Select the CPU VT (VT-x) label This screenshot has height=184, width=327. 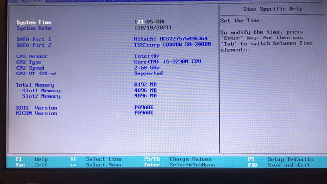36,74
